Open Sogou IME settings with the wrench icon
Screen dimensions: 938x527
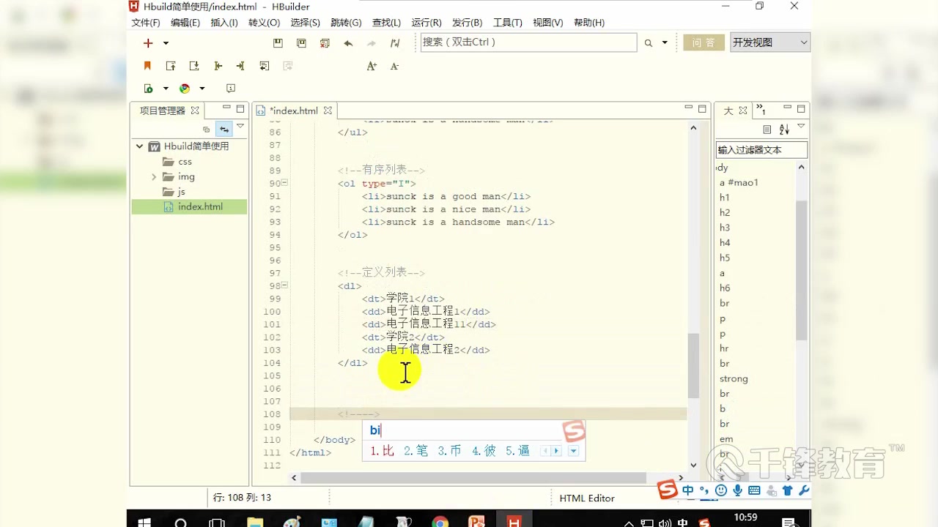pos(803,490)
